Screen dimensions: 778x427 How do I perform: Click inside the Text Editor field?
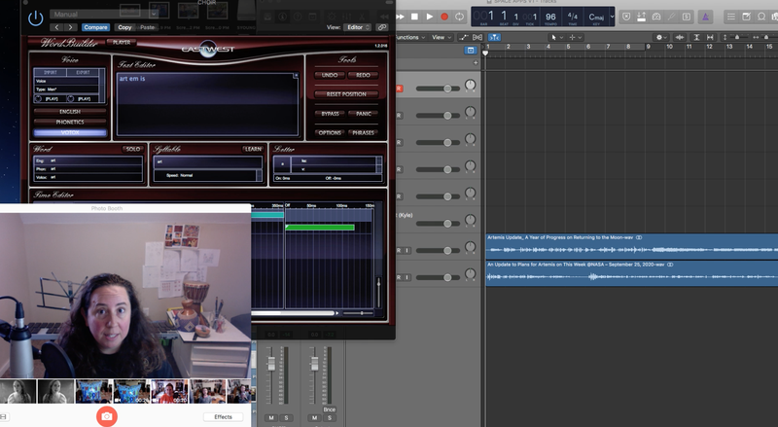click(206, 102)
